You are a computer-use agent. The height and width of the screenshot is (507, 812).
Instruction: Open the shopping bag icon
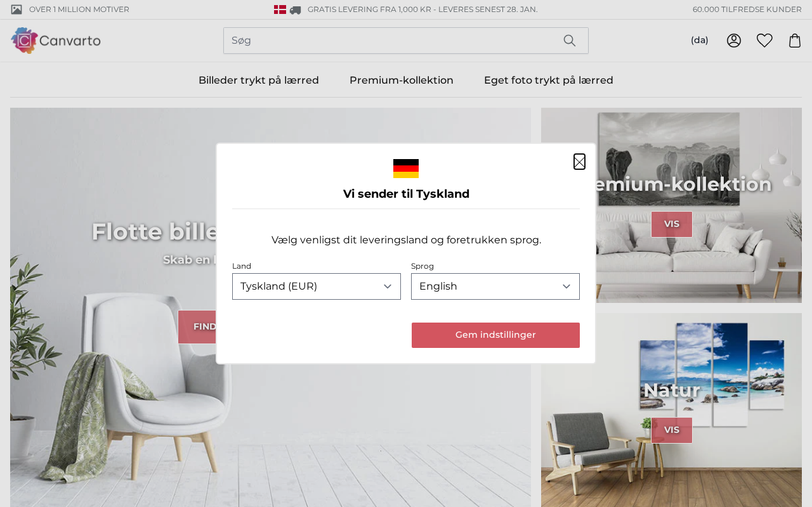coord(795,41)
